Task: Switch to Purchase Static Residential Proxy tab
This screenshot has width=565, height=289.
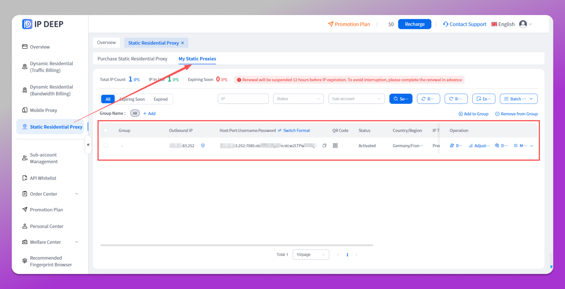Action: (132, 59)
